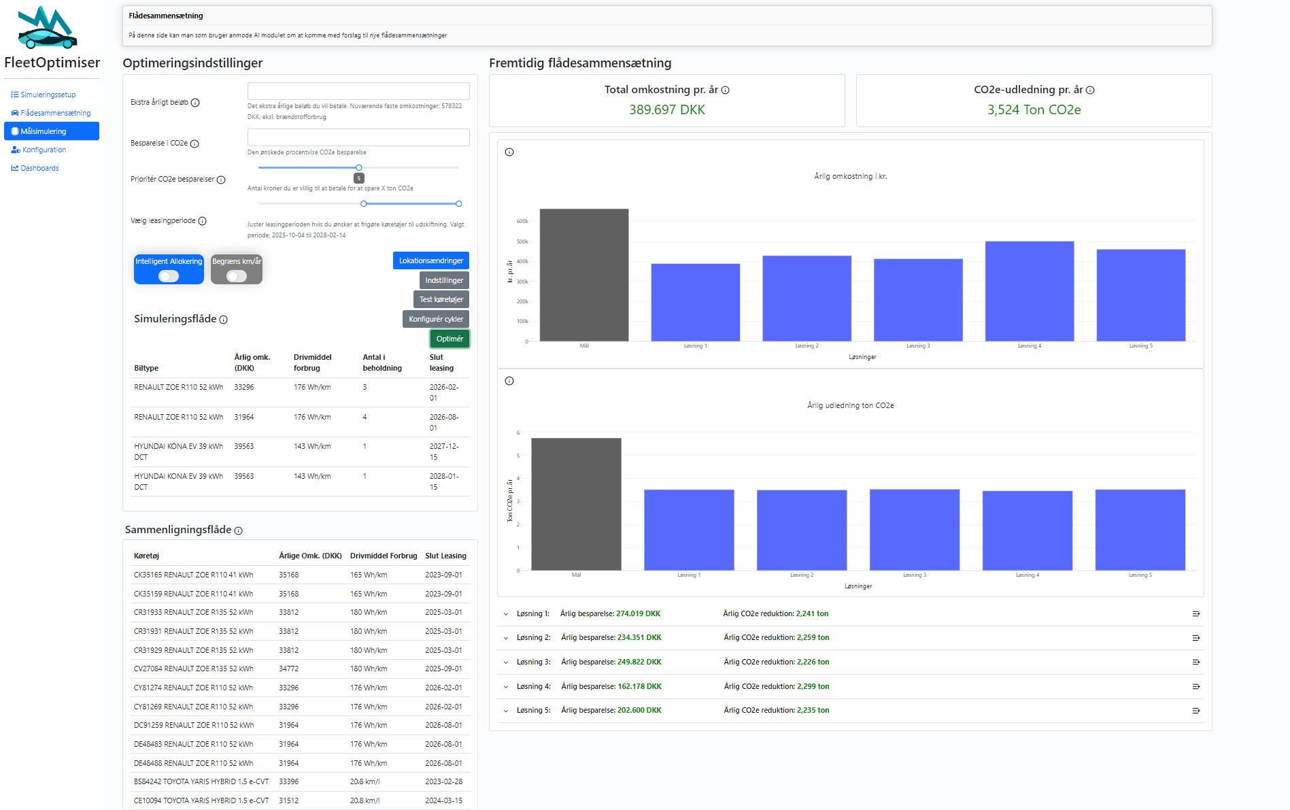Open details list icon for Løsning 4
This screenshot has width=1290, height=810.
pyautogui.click(x=1196, y=687)
